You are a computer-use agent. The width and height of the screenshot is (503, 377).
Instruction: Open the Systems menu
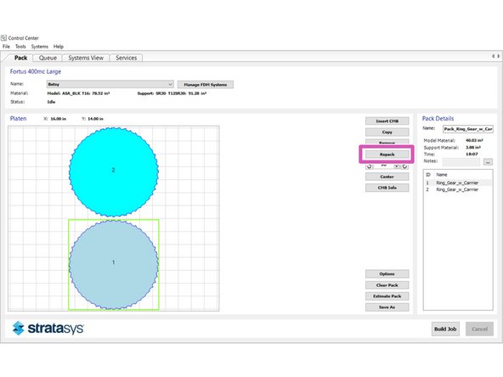39,47
